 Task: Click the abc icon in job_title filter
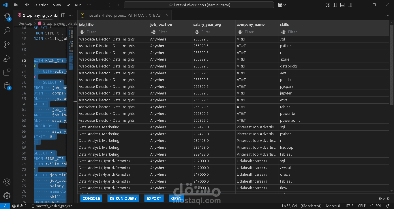[x=82, y=32]
